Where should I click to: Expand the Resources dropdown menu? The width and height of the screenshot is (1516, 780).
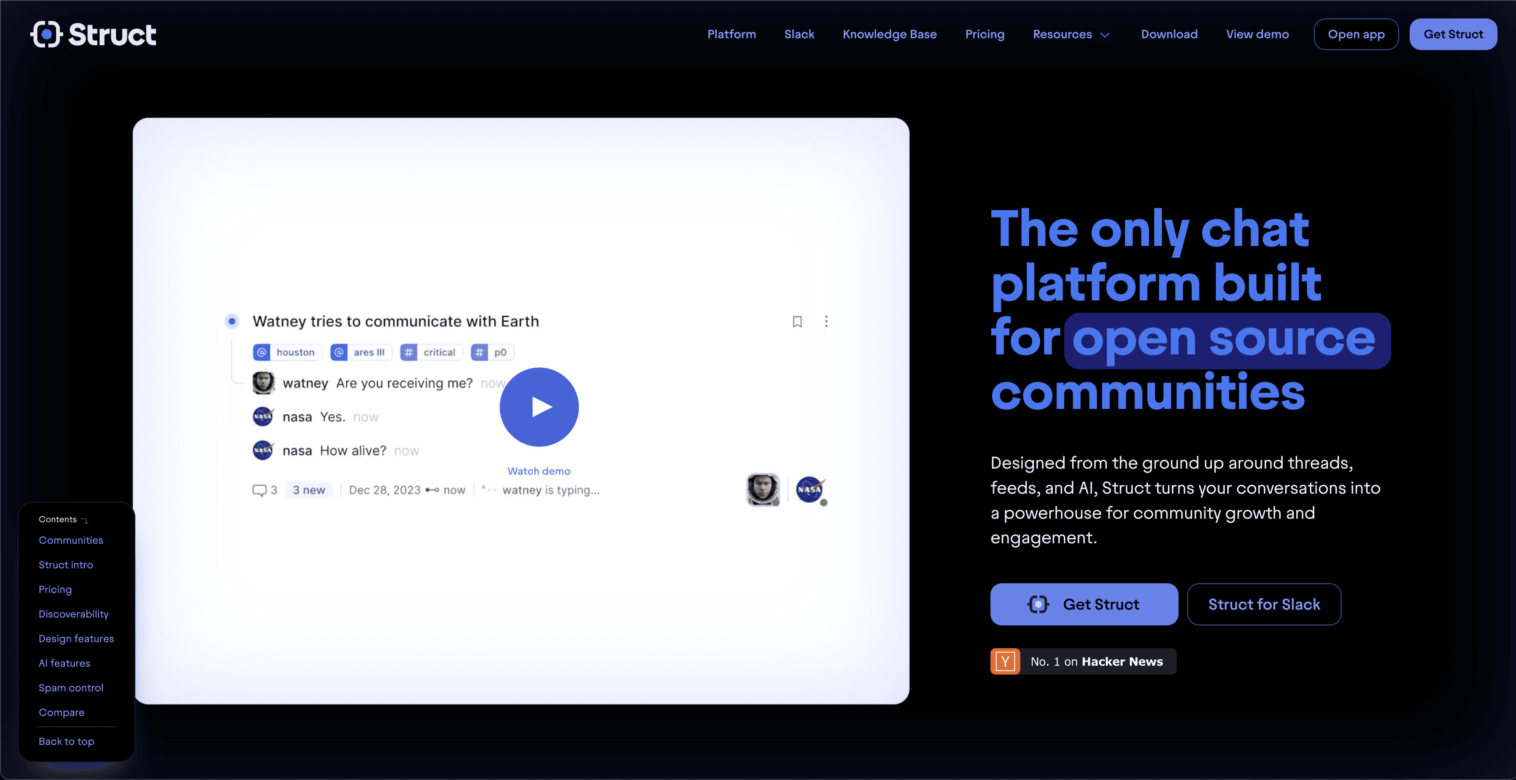click(1071, 34)
